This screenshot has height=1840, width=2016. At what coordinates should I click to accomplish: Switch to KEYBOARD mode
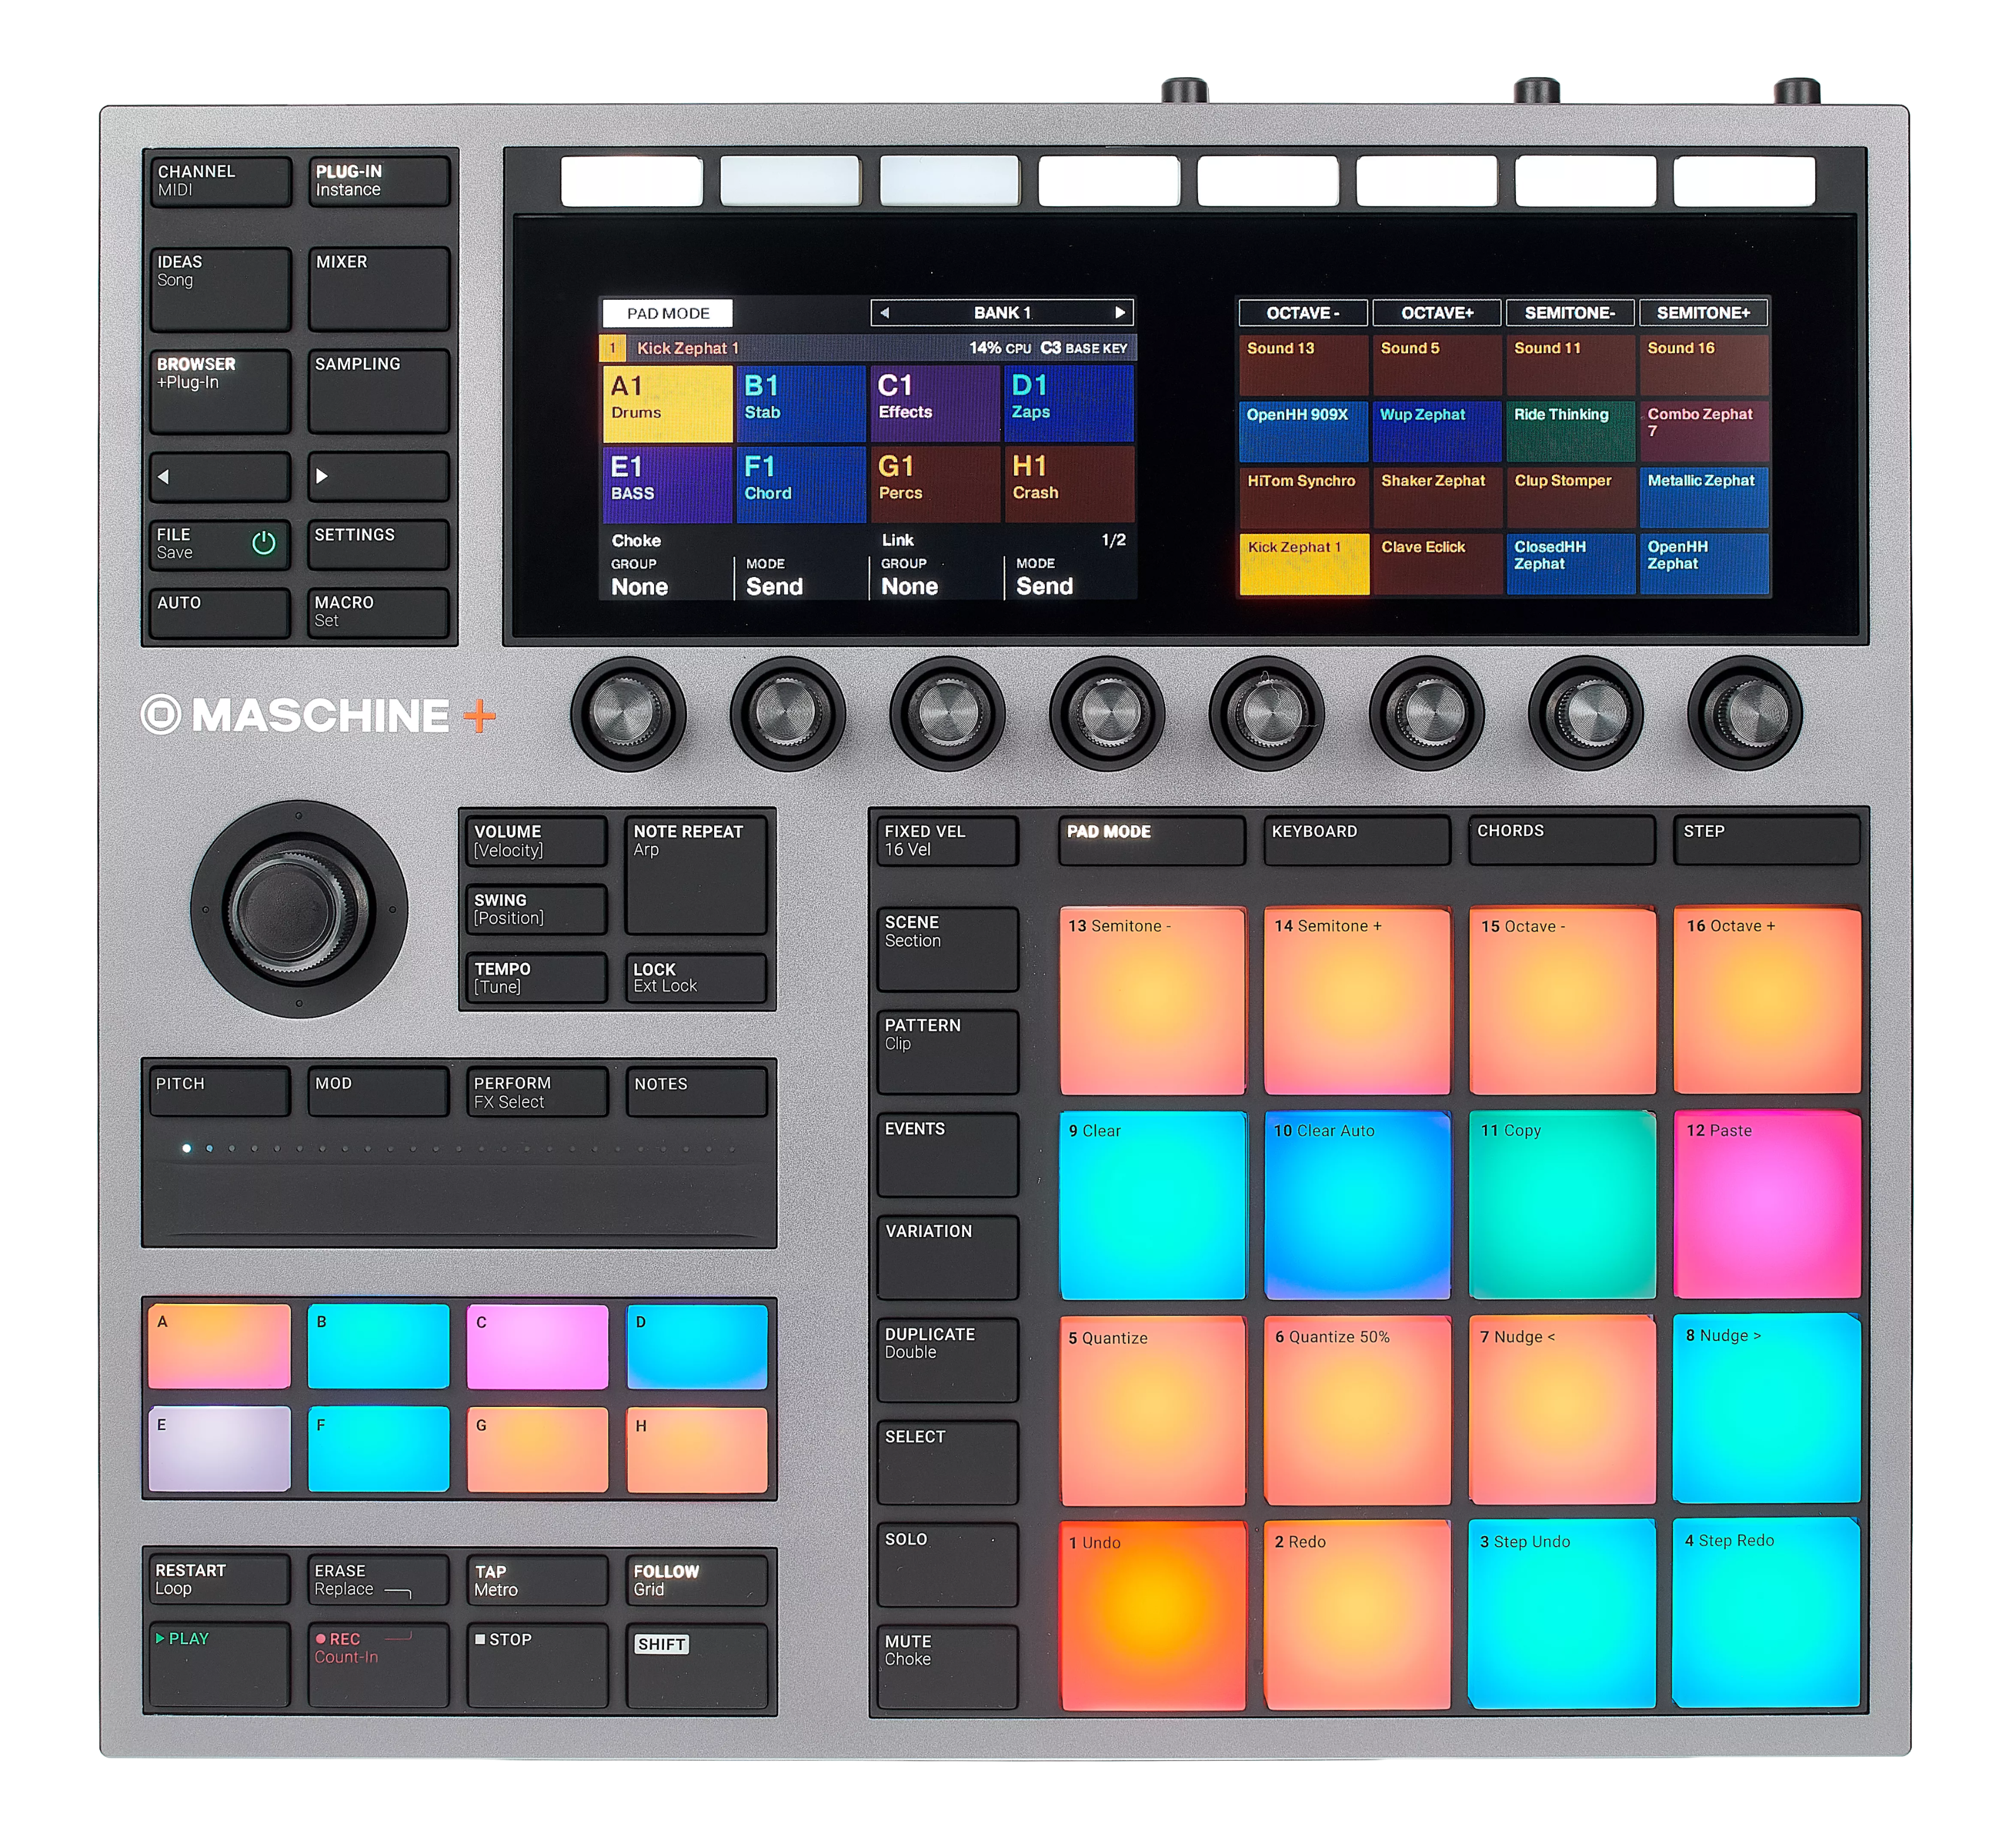(1357, 840)
